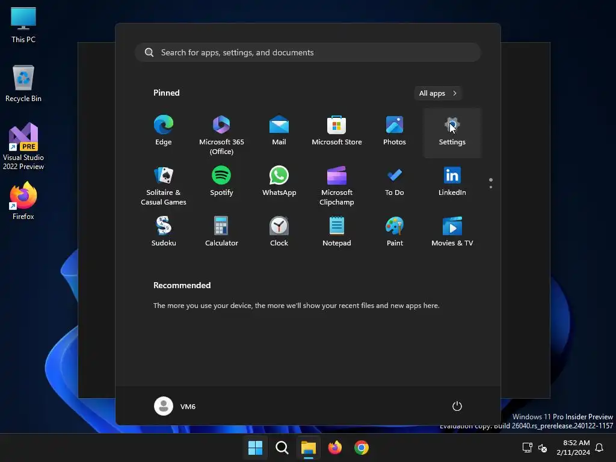Open the notification bell
The width and height of the screenshot is (616, 462).
[599, 448]
